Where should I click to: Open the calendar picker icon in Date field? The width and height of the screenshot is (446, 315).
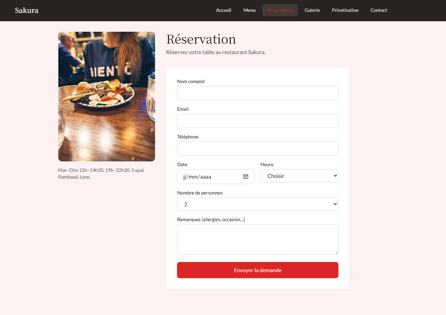tap(246, 177)
